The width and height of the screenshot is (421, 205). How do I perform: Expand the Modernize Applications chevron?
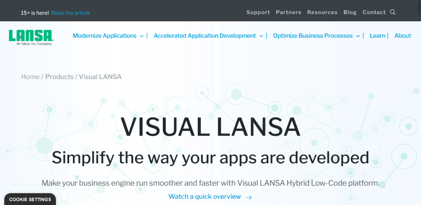(142, 36)
